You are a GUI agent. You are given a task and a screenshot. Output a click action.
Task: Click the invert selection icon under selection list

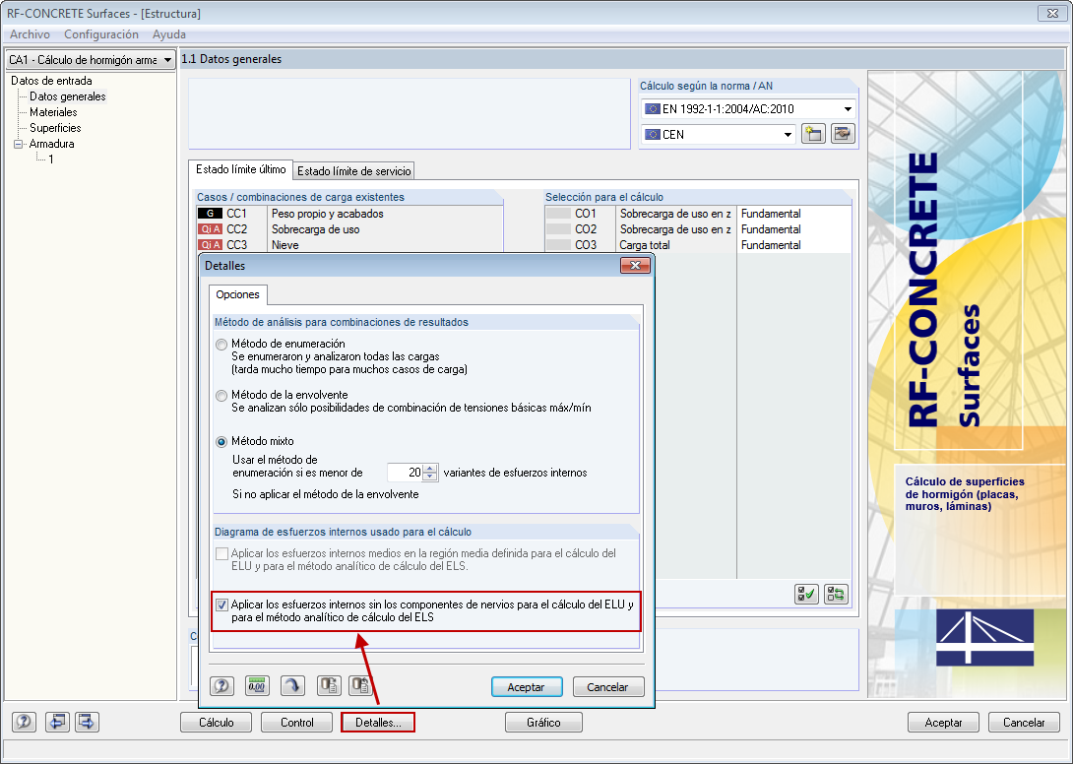click(836, 594)
